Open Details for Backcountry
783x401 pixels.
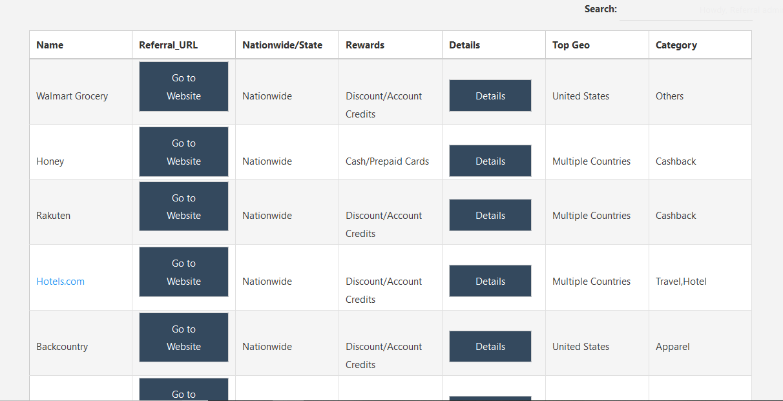point(490,347)
